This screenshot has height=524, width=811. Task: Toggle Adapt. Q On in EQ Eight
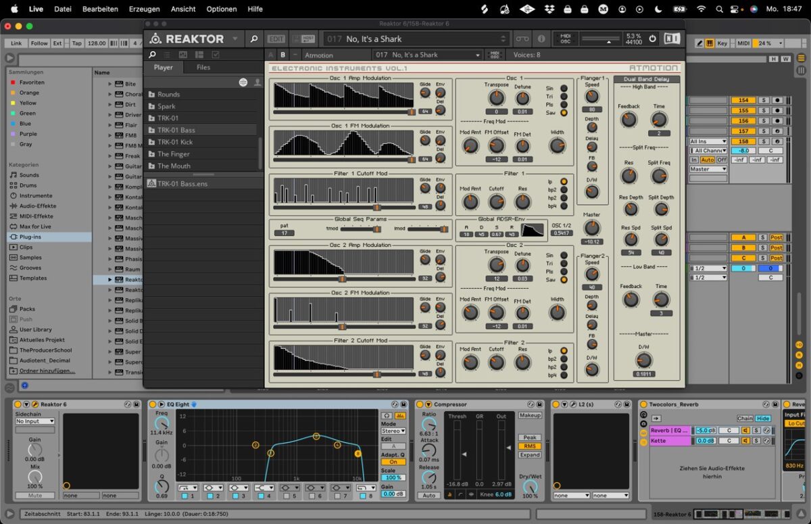[393, 462]
